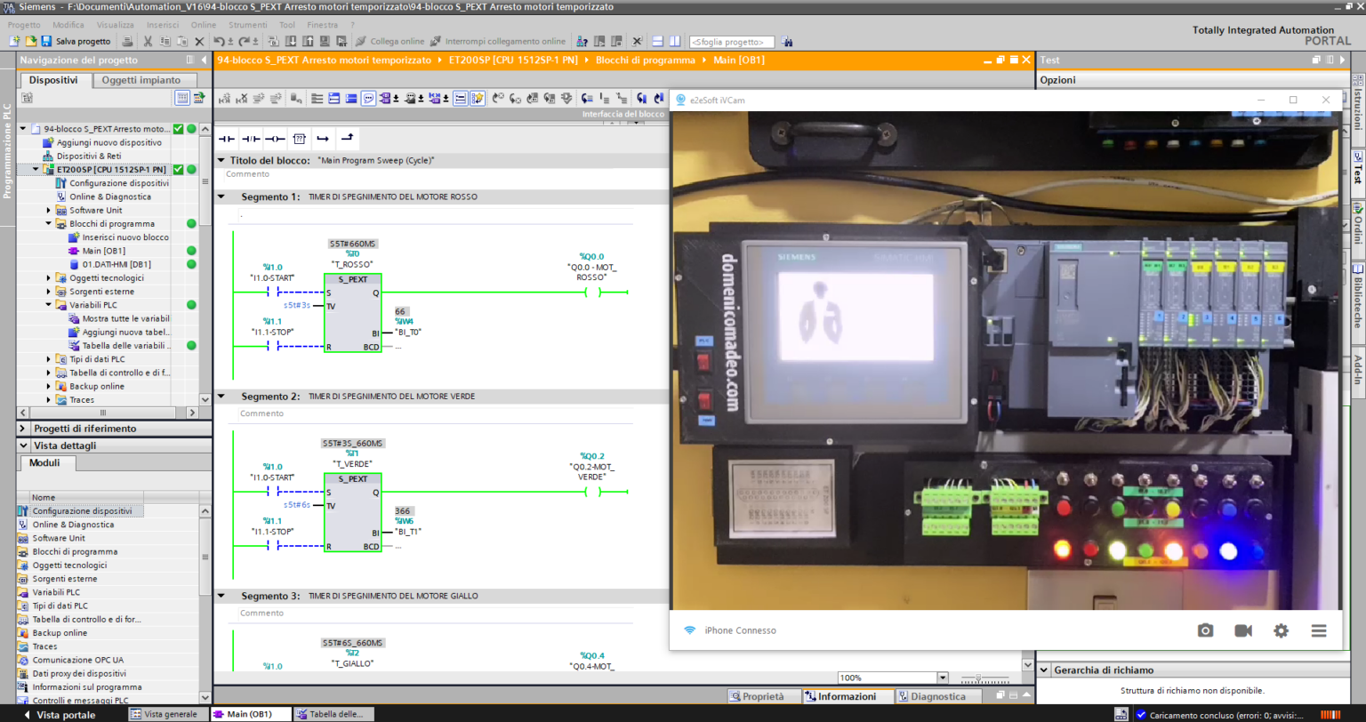The image size is (1366, 722).
Task: Insert a normally closed contact
Action: (252, 139)
